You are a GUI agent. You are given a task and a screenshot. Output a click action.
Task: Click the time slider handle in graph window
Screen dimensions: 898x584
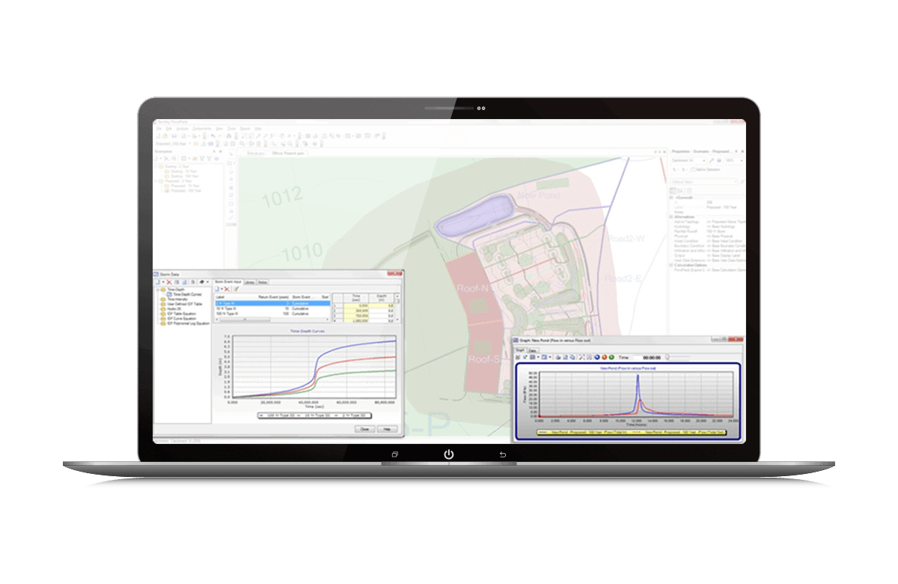point(667,357)
